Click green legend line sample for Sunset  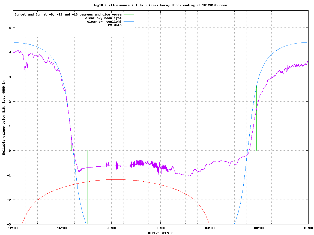coord(128,14)
